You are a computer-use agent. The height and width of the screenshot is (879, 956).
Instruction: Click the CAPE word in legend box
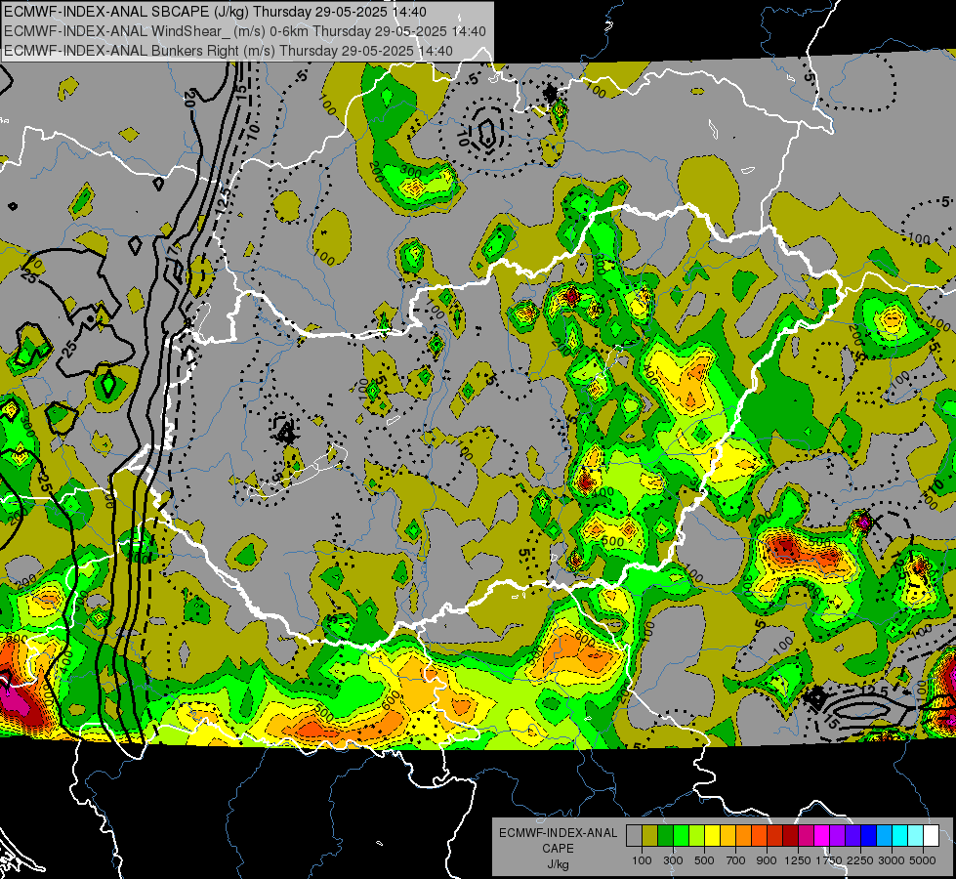pos(558,849)
